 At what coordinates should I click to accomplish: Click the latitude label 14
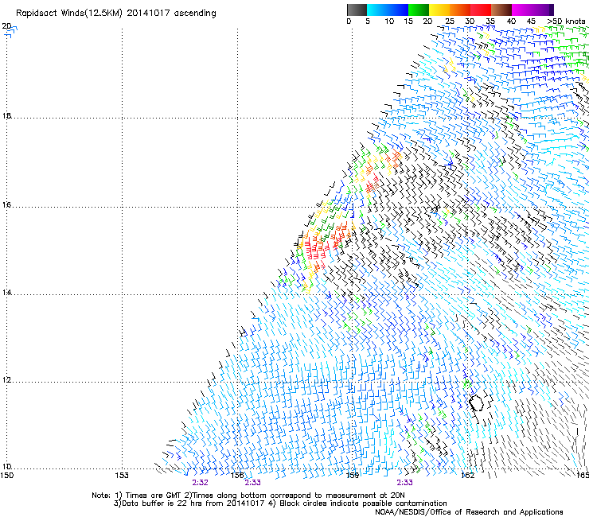pos(6,292)
